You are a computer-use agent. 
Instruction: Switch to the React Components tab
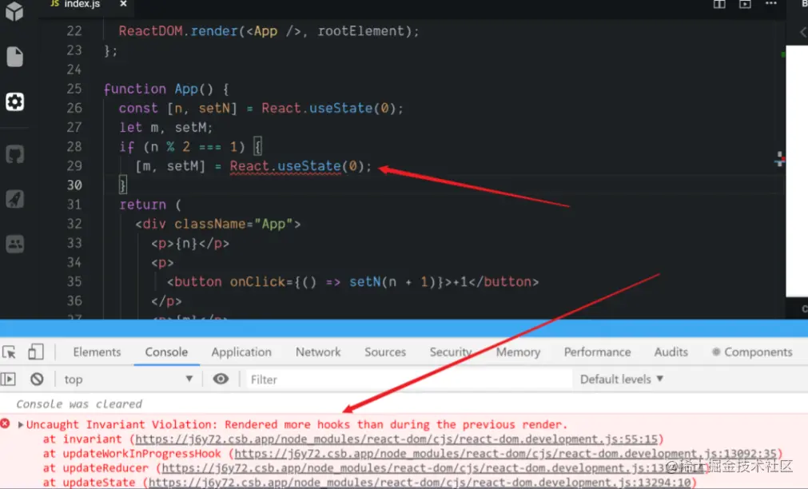752,352
